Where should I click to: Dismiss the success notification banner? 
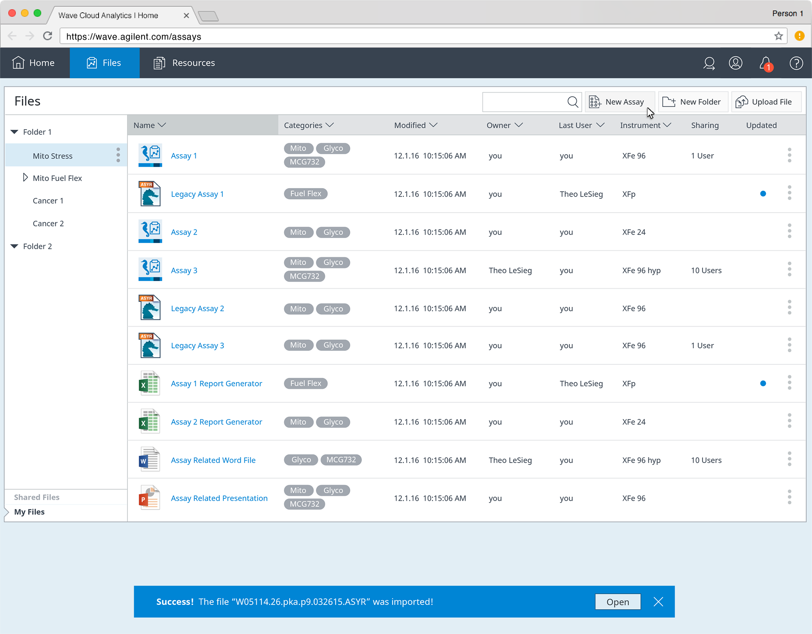(658, 601)
